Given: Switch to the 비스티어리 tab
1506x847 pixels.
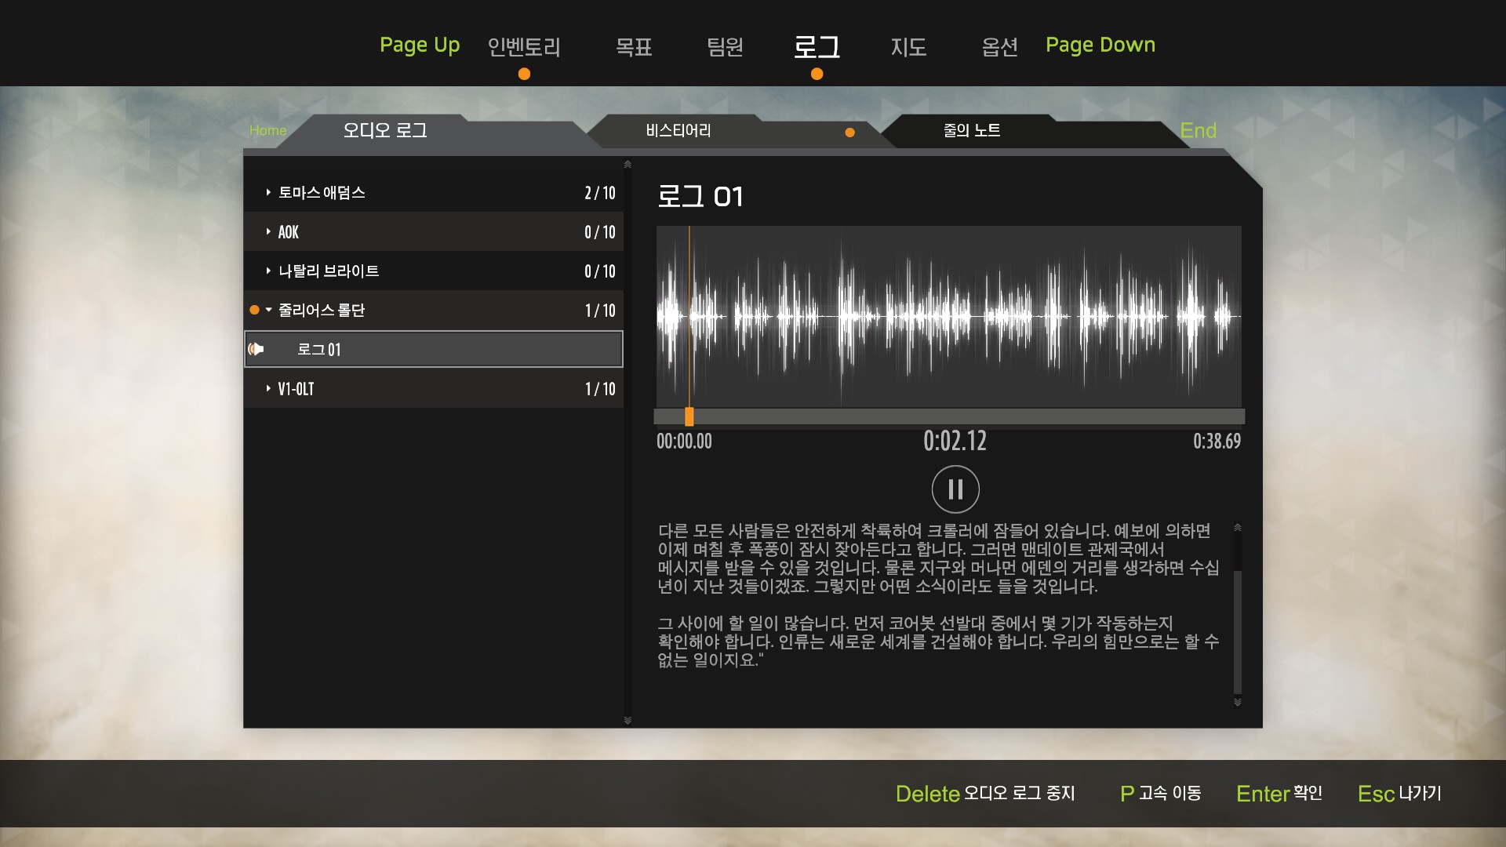Looking at the screenshot, I should tap(678, 131).
